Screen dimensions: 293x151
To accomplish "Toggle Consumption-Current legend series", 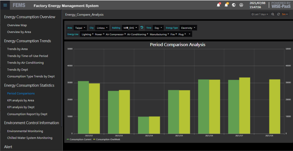I will (x=79, y=139).
